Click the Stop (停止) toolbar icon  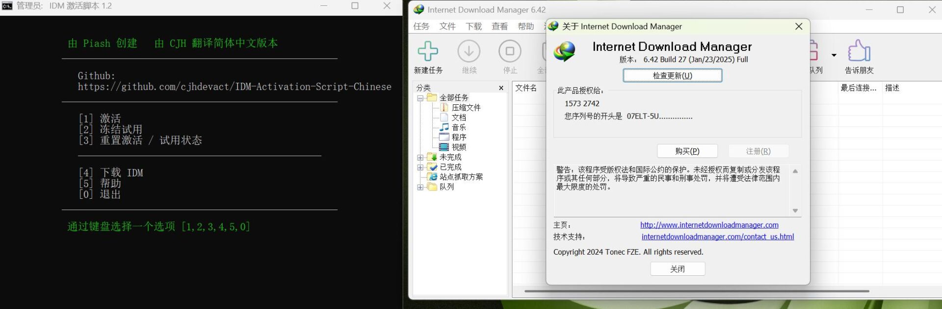[510, 51]
